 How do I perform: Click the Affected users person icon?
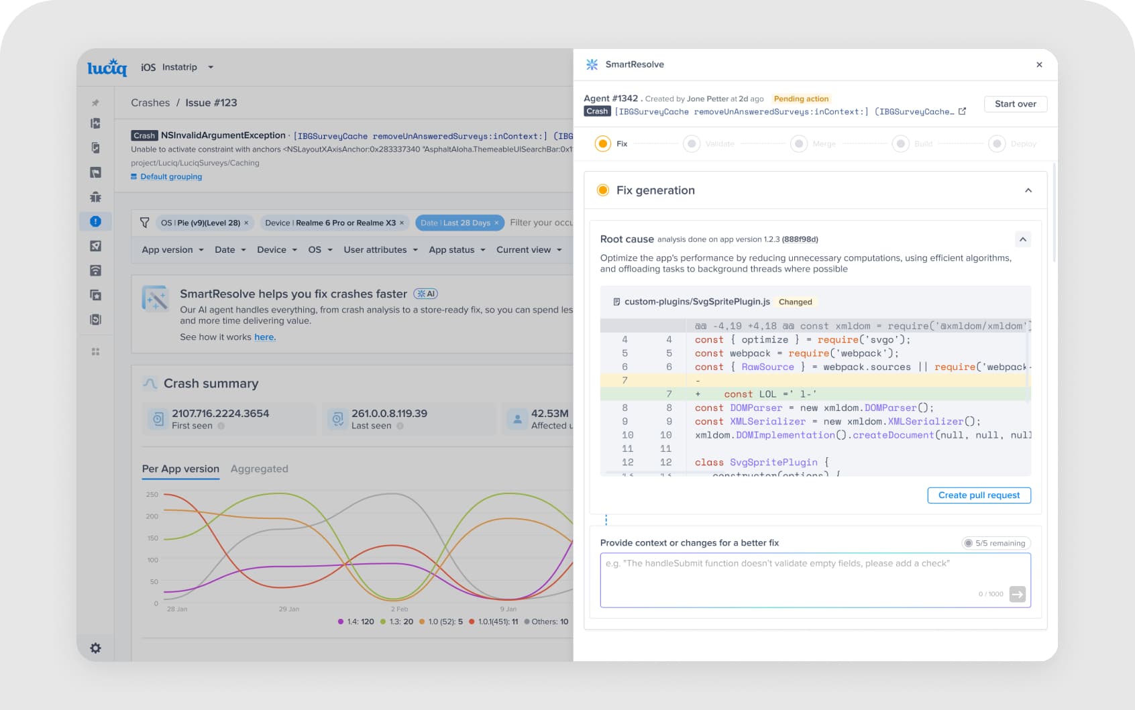pos(517,419)
